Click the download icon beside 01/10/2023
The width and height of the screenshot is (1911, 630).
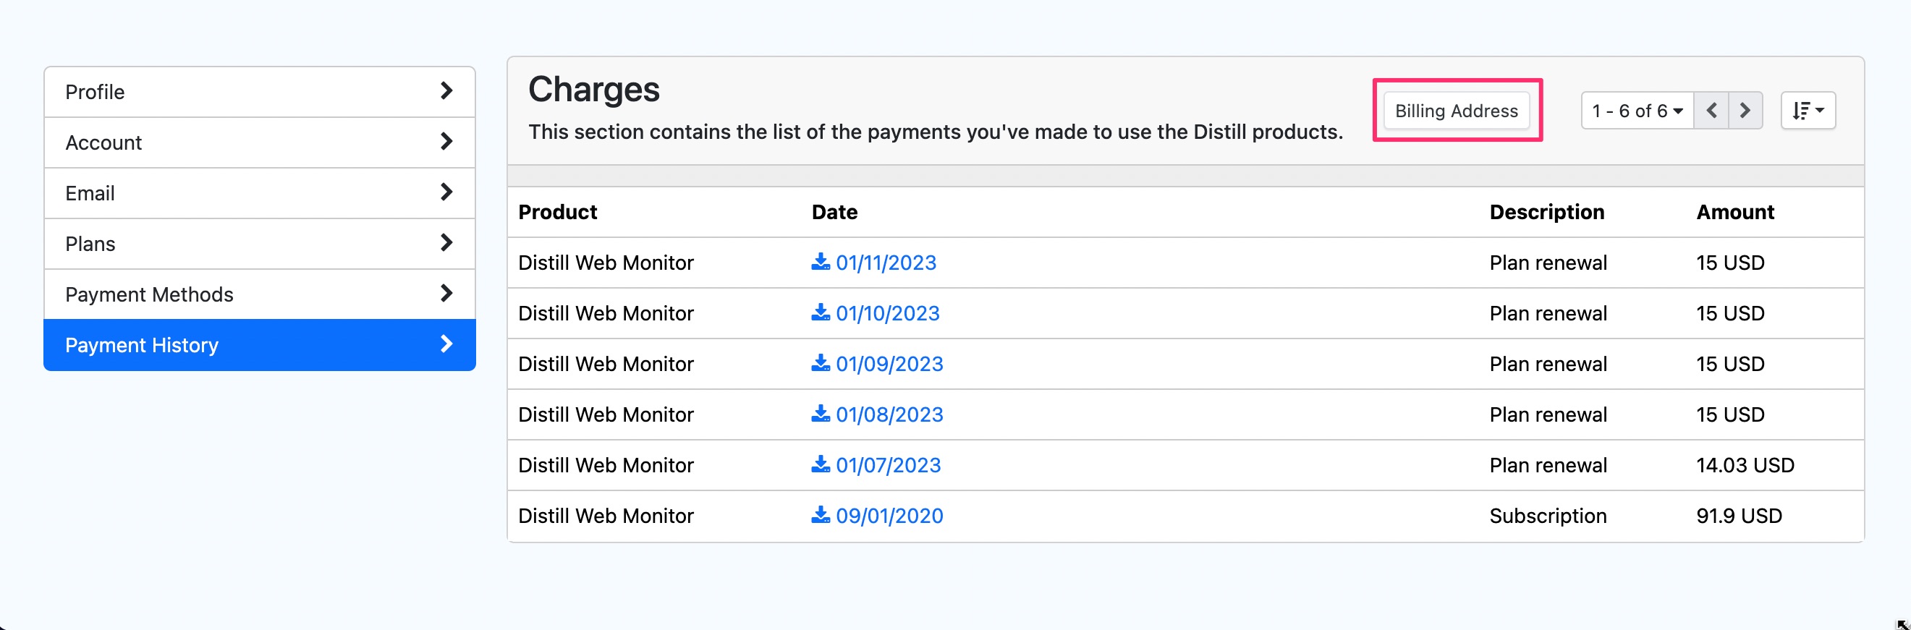click(821, 312)
